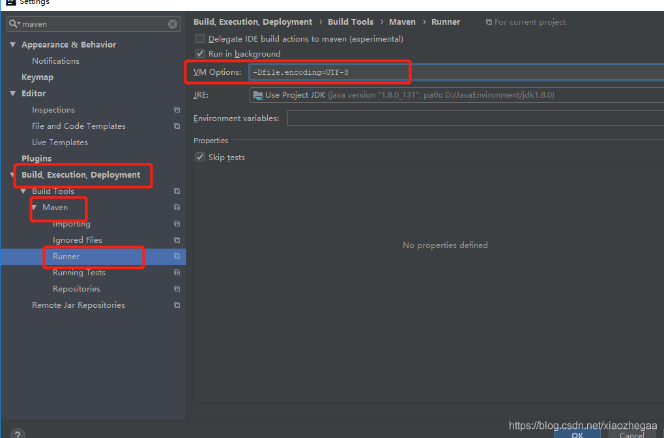Viewport: 664px width, 438px height.
Task: Toggle Run in background checkbox
Action: pyautogui.click(x=200, y=54)
